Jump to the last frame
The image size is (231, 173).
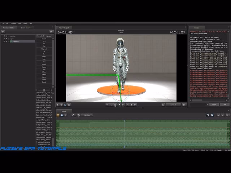pyautogui.click(x=135, y=105)
